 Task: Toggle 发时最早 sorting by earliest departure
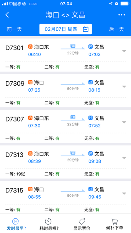pos(16,224)
